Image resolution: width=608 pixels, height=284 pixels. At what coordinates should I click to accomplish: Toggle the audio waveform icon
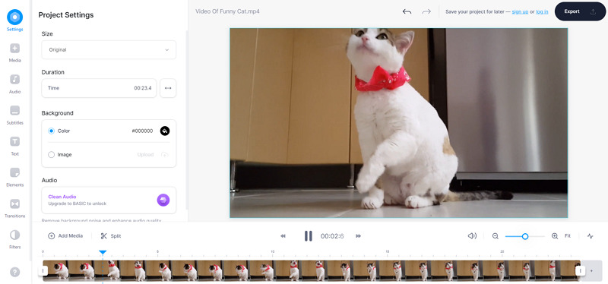coord(591,236)
